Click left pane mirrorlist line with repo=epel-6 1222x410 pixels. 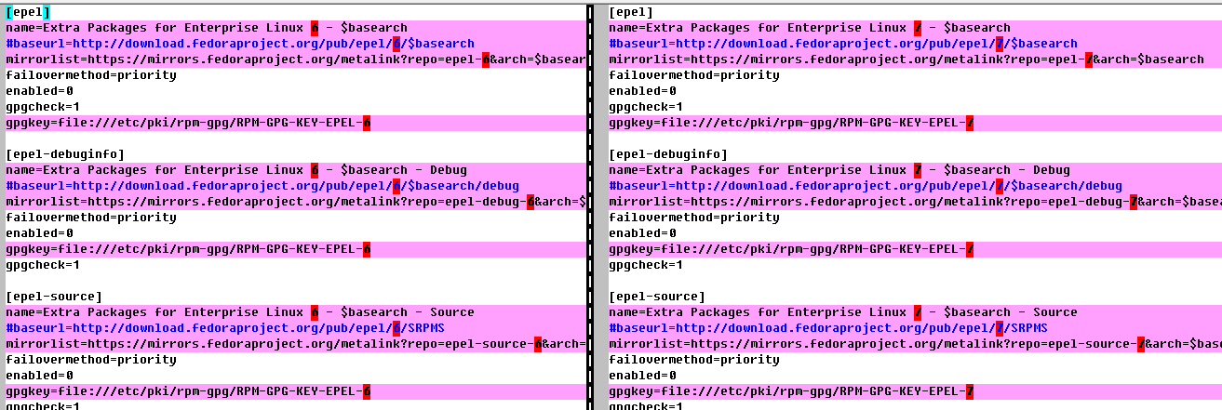pyautogui.click(x=296, y=60)
